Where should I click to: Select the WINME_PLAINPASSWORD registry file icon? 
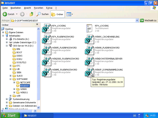pos(46,72)
